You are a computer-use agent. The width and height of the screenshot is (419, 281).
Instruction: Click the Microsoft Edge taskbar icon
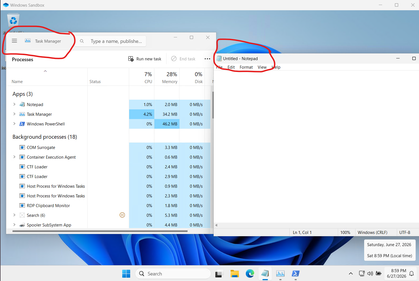click(x=250, y=274)
